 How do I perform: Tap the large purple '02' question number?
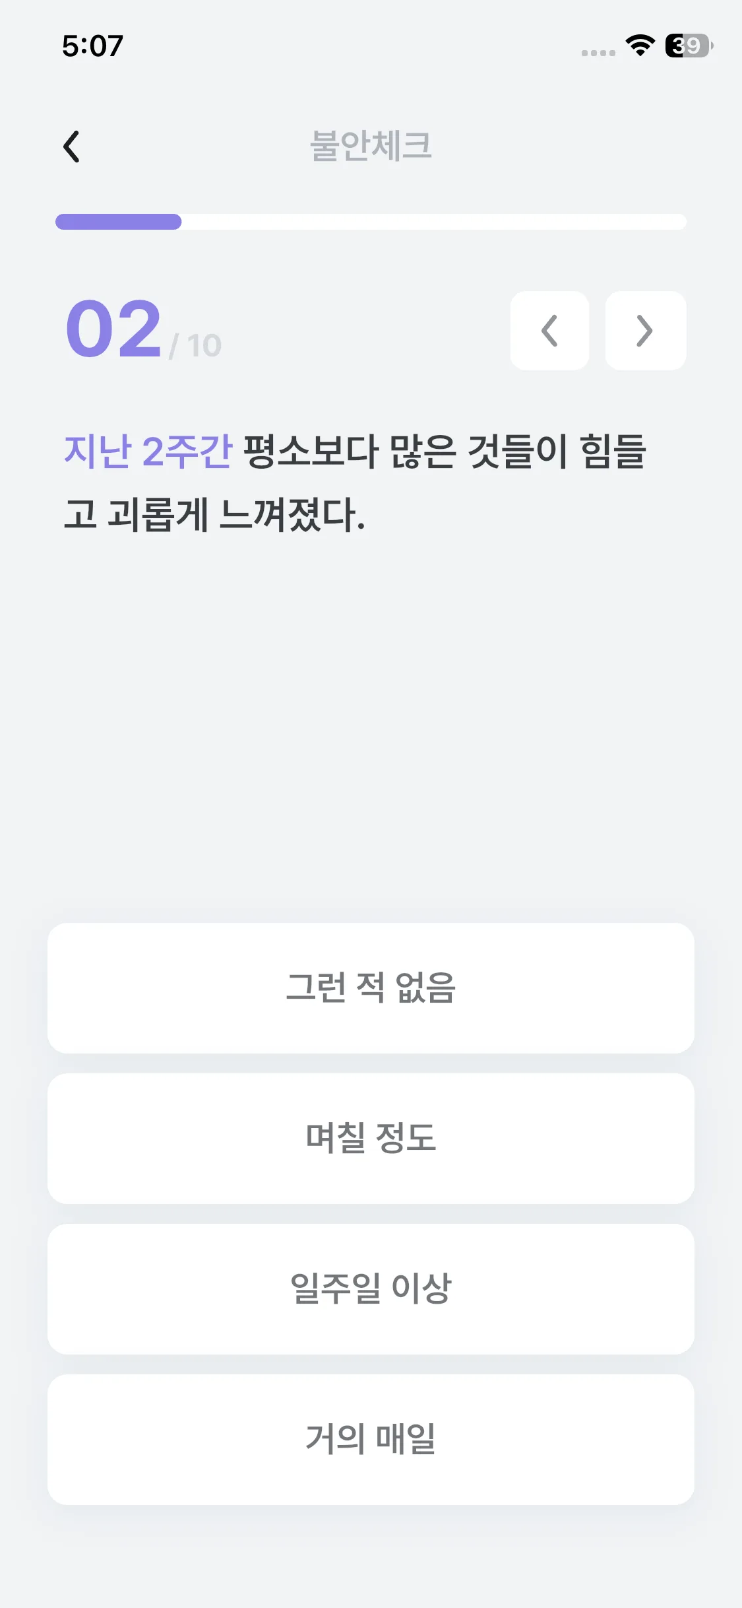tap(114, 329)
